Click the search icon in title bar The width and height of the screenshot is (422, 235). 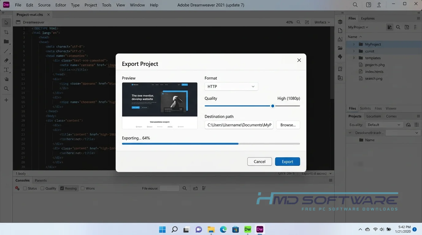click(x=355, y=5)
